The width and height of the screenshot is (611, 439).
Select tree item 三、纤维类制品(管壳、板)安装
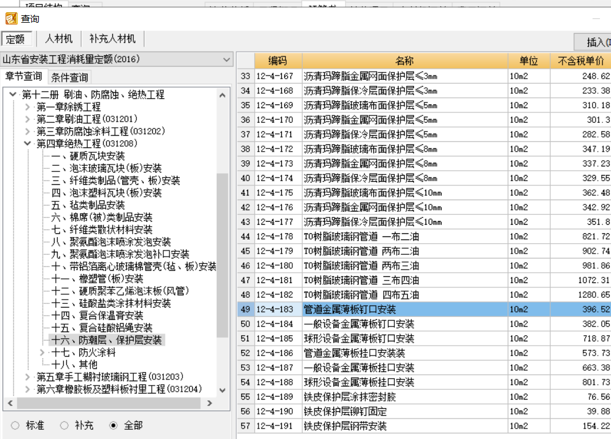115,181
